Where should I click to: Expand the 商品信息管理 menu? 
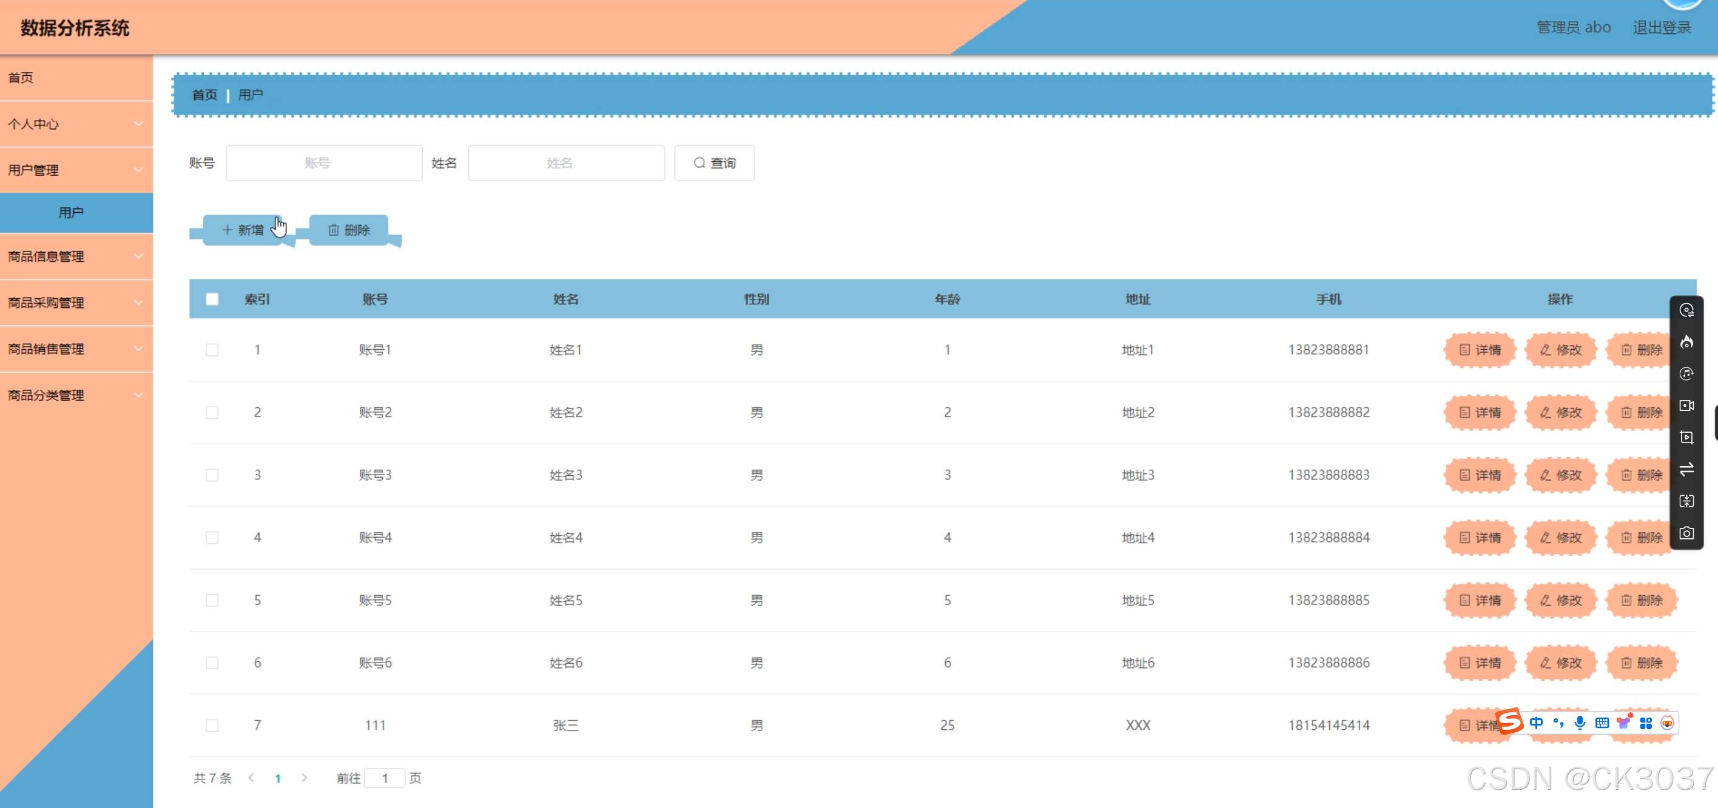coord(76,256)
